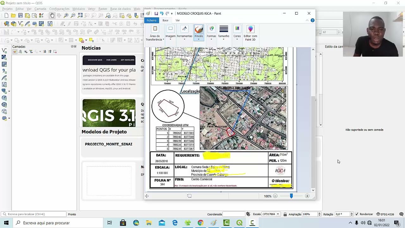Remove layer in Camadas toolbar
405x228 pixels.
click(x=55, y=52)
